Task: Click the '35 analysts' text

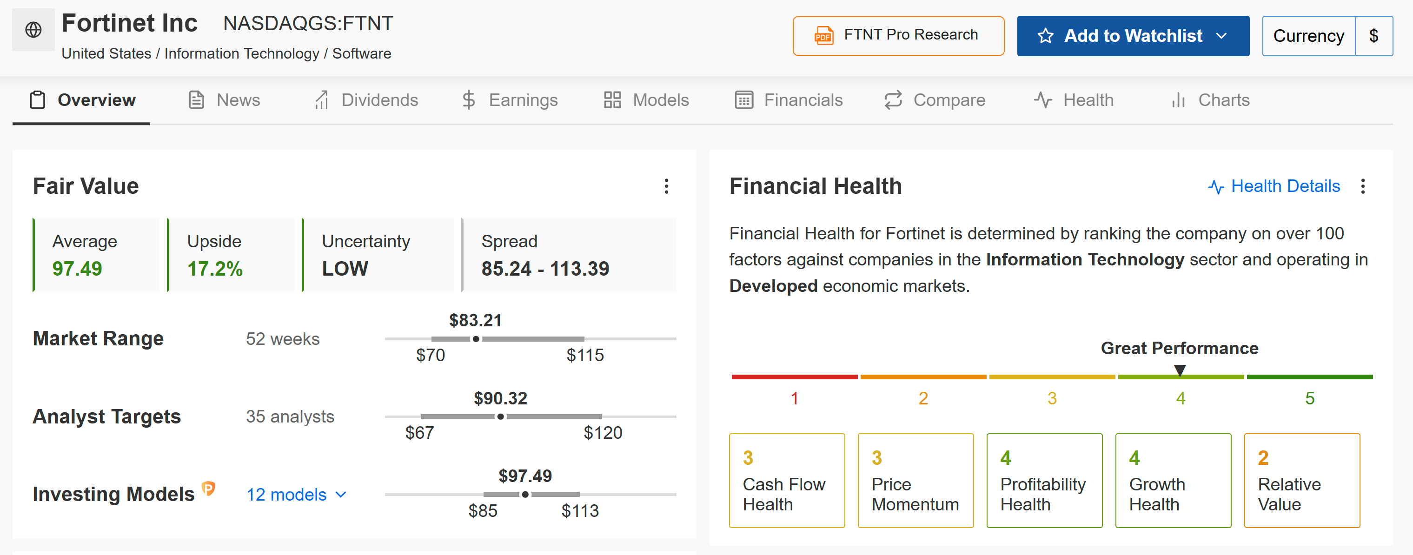Action: tap(290, 417)
